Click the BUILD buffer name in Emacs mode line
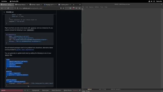Screen dimensions: 163x92 [x=89, y=89]
